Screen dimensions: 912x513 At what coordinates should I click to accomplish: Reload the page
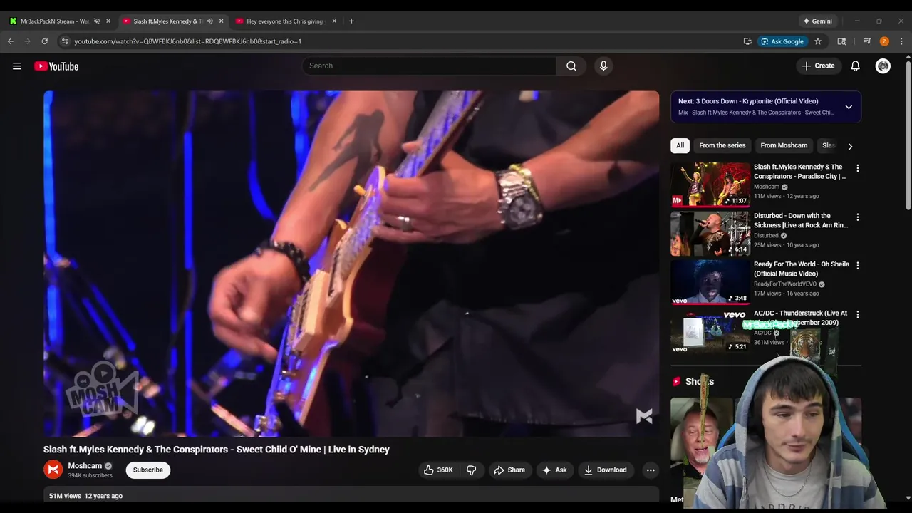(44, 41)
